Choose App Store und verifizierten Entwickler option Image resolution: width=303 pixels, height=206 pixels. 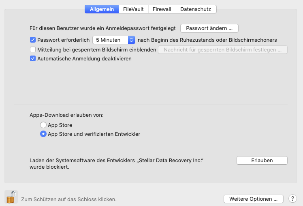43,134
